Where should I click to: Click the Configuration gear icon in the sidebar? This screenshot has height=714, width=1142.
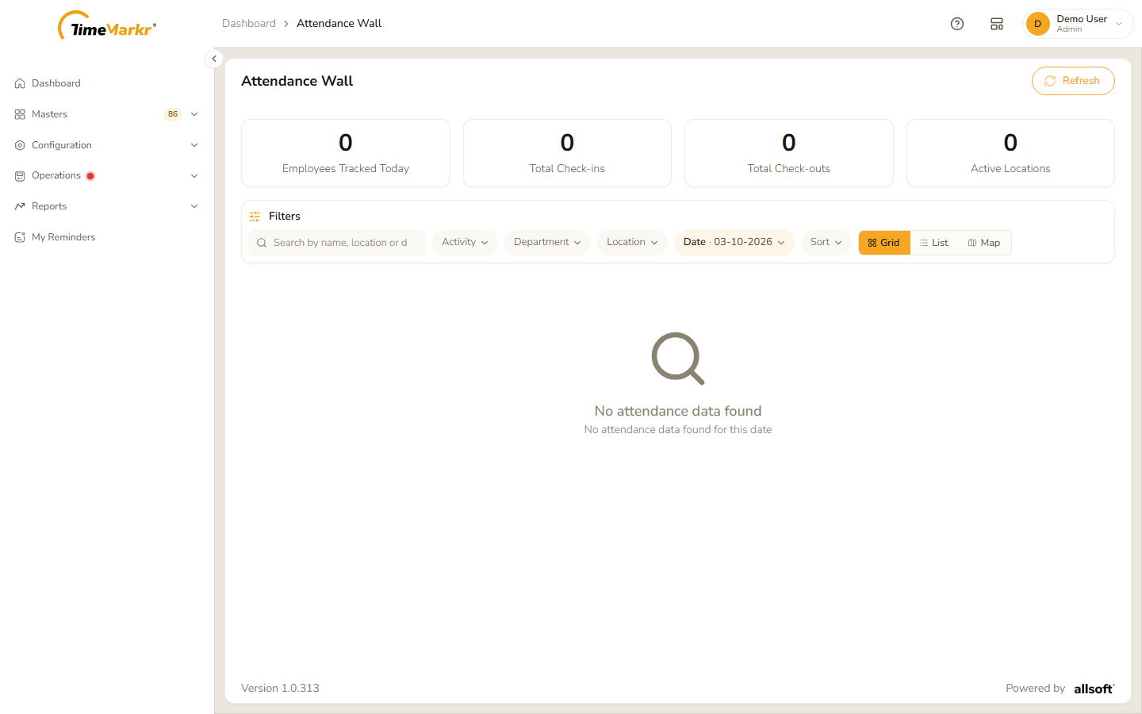pyautogui.click(x=20, y=145)
